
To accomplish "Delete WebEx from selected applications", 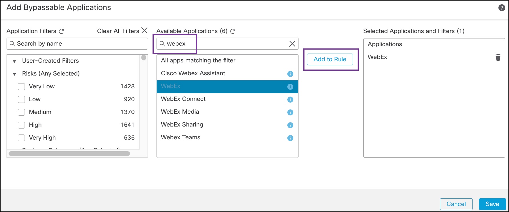I will tap(498, 57).
